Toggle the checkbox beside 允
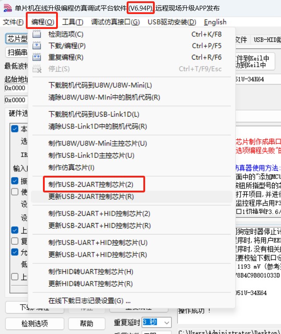The image size is (281, 334). point(15,252)
